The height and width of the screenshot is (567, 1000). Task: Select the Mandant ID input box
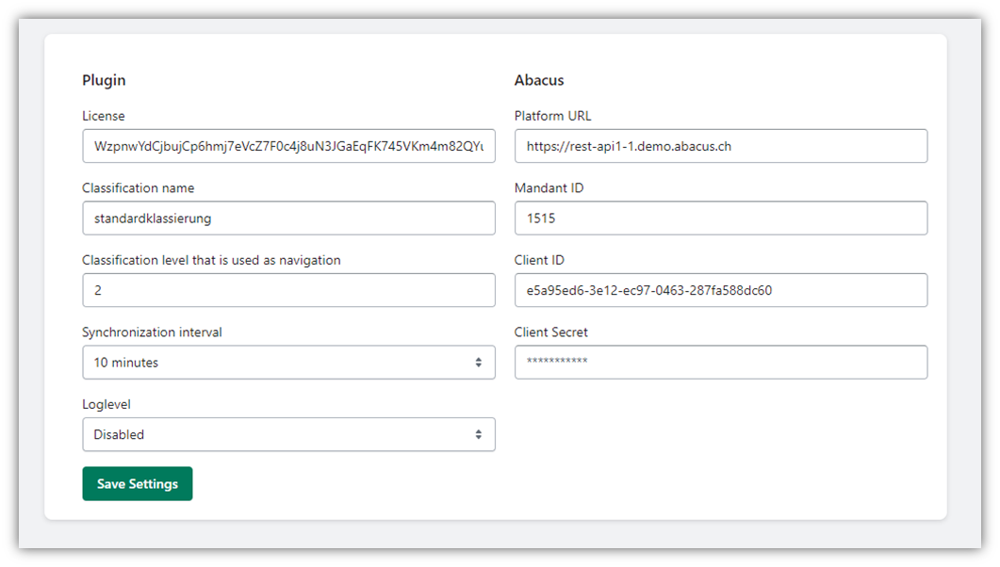click(x=720, y=218)
